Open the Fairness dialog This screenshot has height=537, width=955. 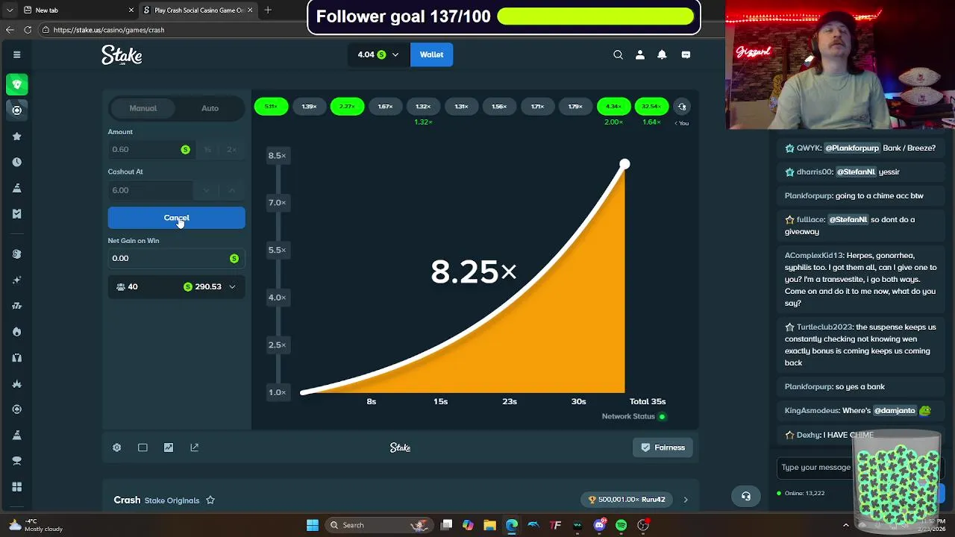663,447
